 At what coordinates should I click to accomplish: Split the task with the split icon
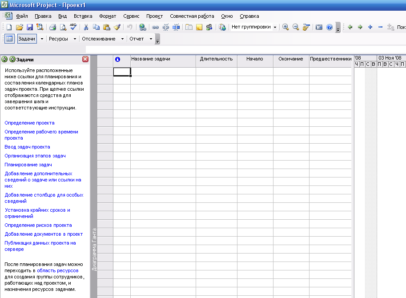tap(176, 27)
